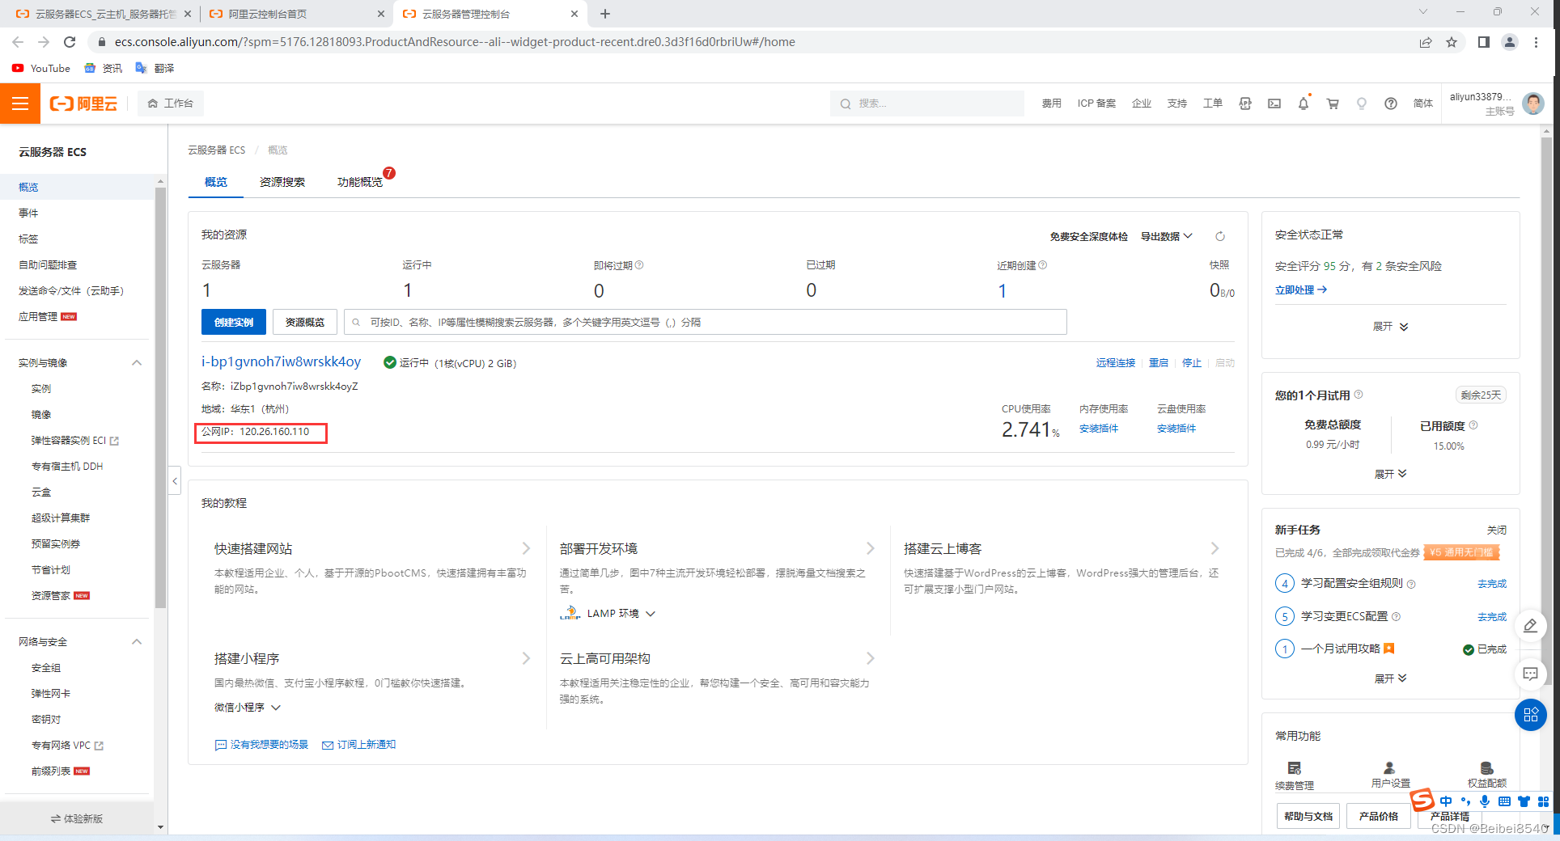
Task: Reload the browser page
Action: [70, 42]
